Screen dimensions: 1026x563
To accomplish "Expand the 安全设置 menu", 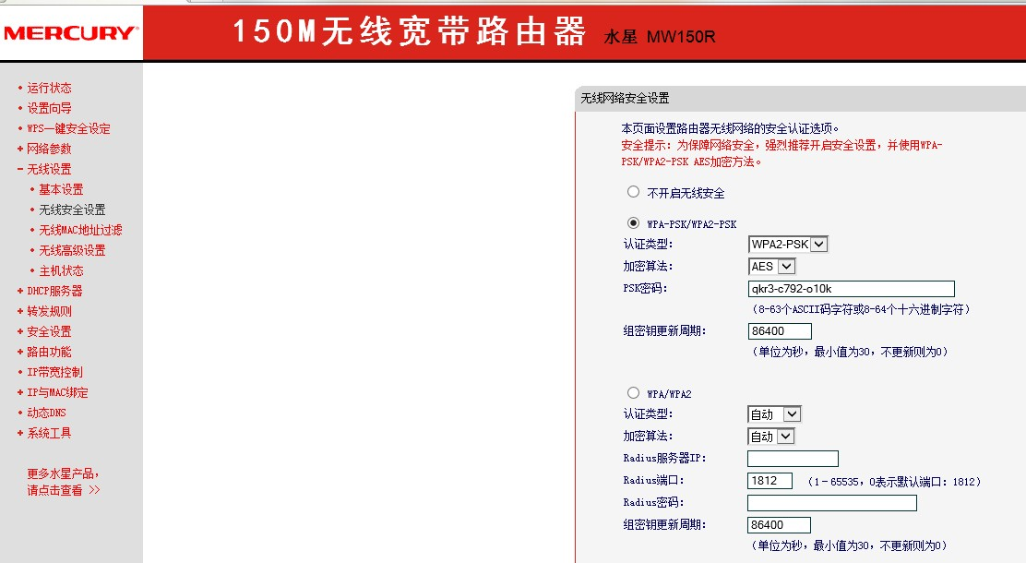I will (49, 331).
